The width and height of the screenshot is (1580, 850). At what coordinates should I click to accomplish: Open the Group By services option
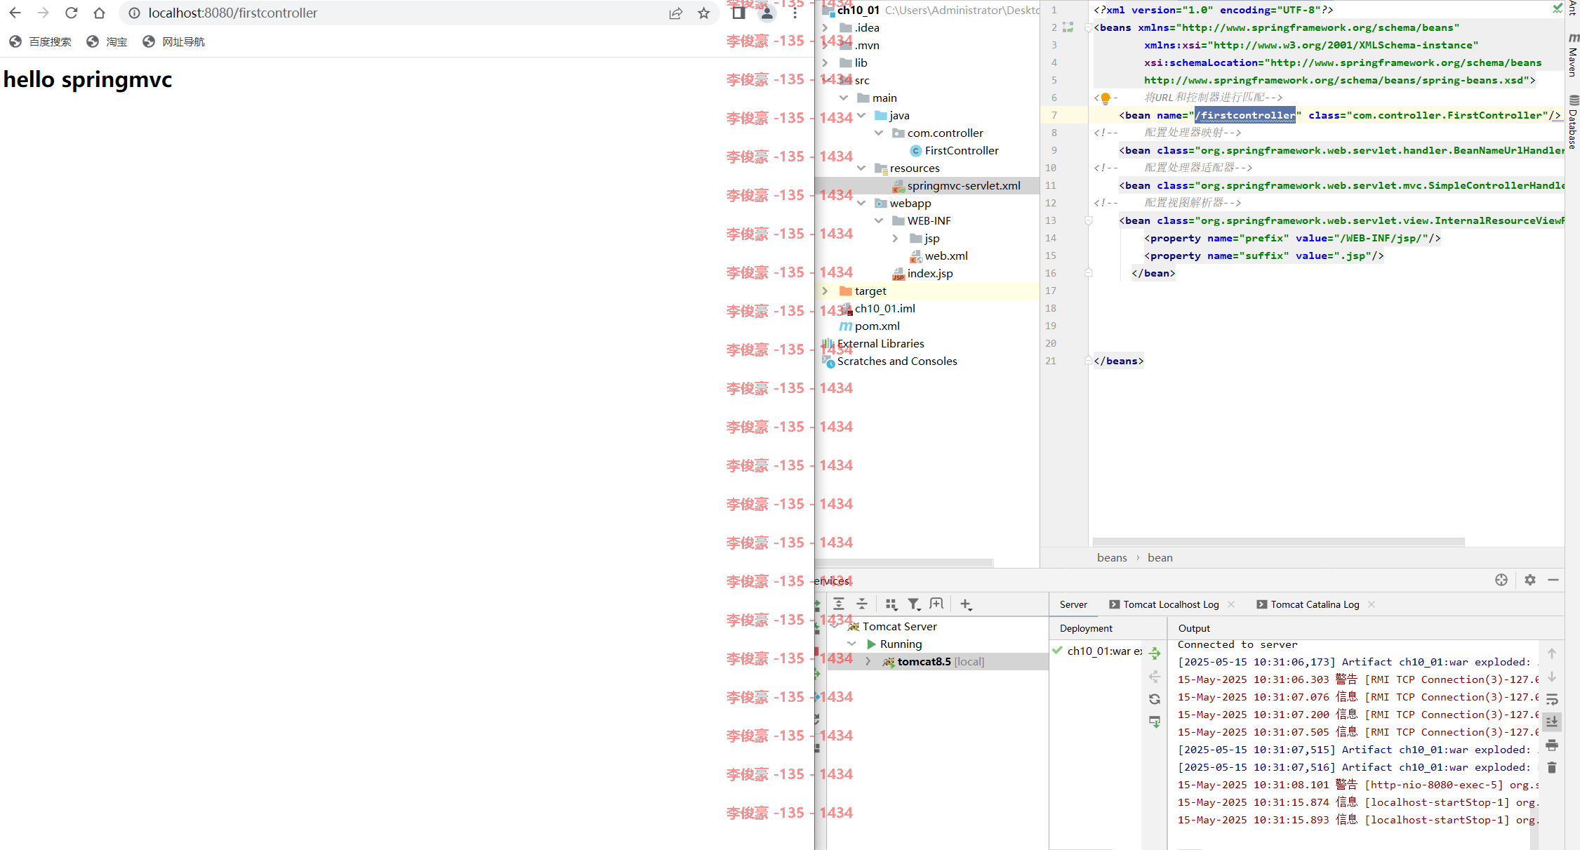[x=891, y=604]
